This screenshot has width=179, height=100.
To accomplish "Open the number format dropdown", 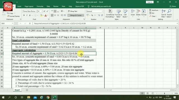I will [102, 11].
